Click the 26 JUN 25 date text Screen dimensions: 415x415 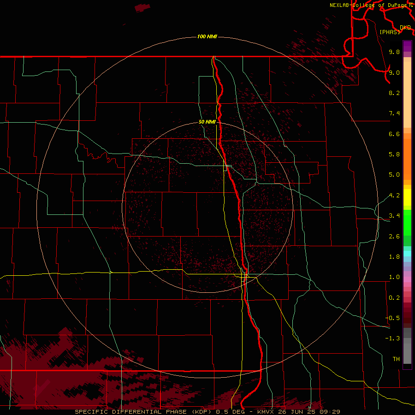[x=296, y=412]
